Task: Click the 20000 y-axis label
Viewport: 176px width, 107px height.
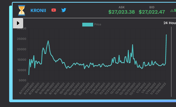Action: tap(22, 49)
